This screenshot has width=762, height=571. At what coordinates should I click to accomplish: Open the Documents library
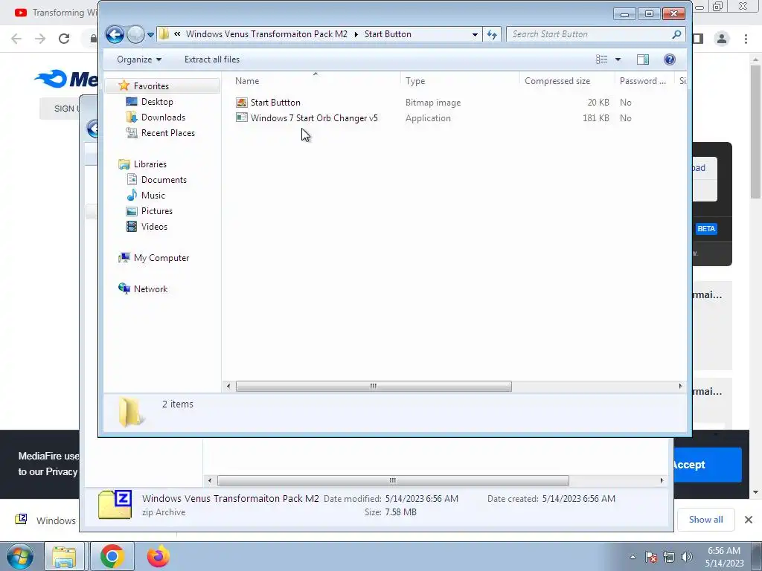click(x=164, y=180)
